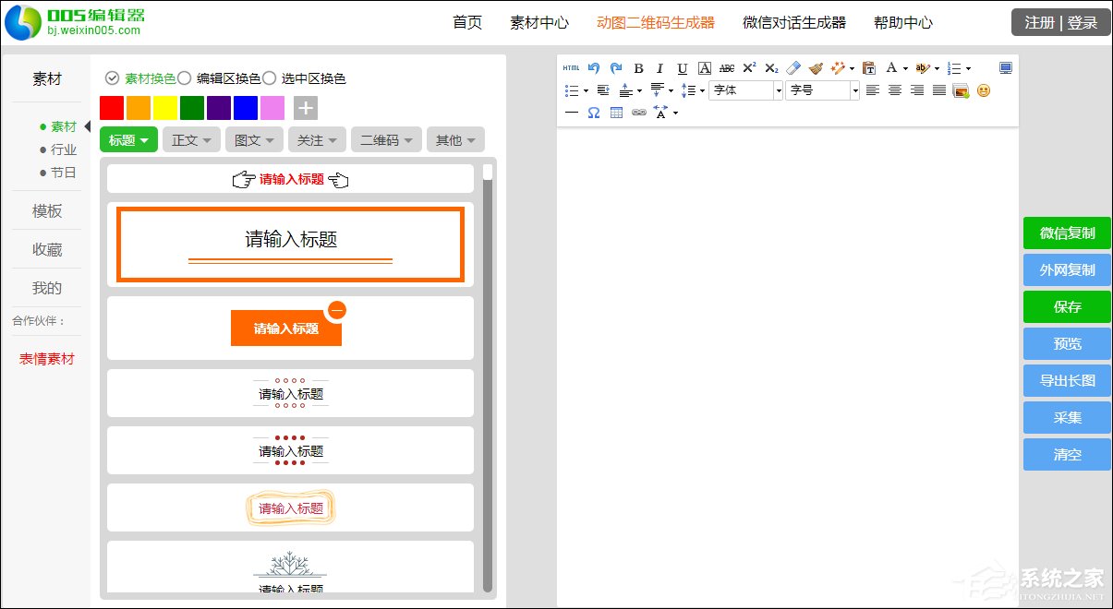Image resolution: width=1113 pixels, height=609 pixels.
Task: Insert an image with the picture icon
Action: point(959,91)
